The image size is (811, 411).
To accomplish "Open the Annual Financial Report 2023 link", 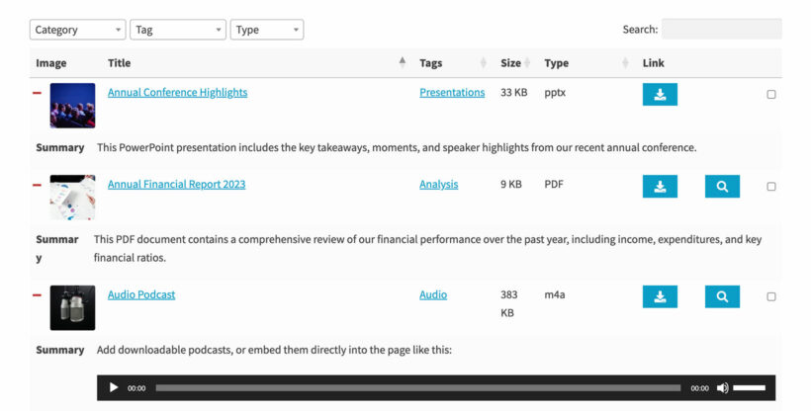I will (x=176, y=184).
